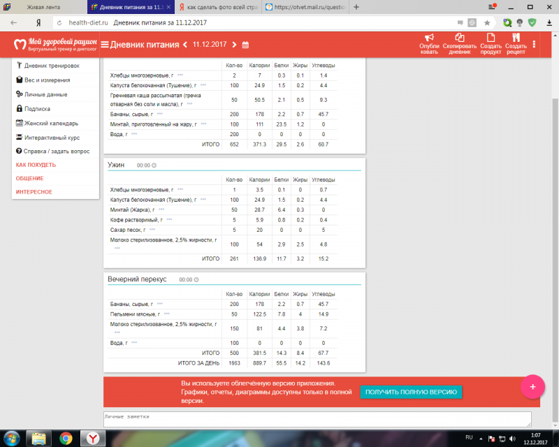Open the calendar date picker icon
The height and width of the screenshot is (447, 559).
coord(245,45)
